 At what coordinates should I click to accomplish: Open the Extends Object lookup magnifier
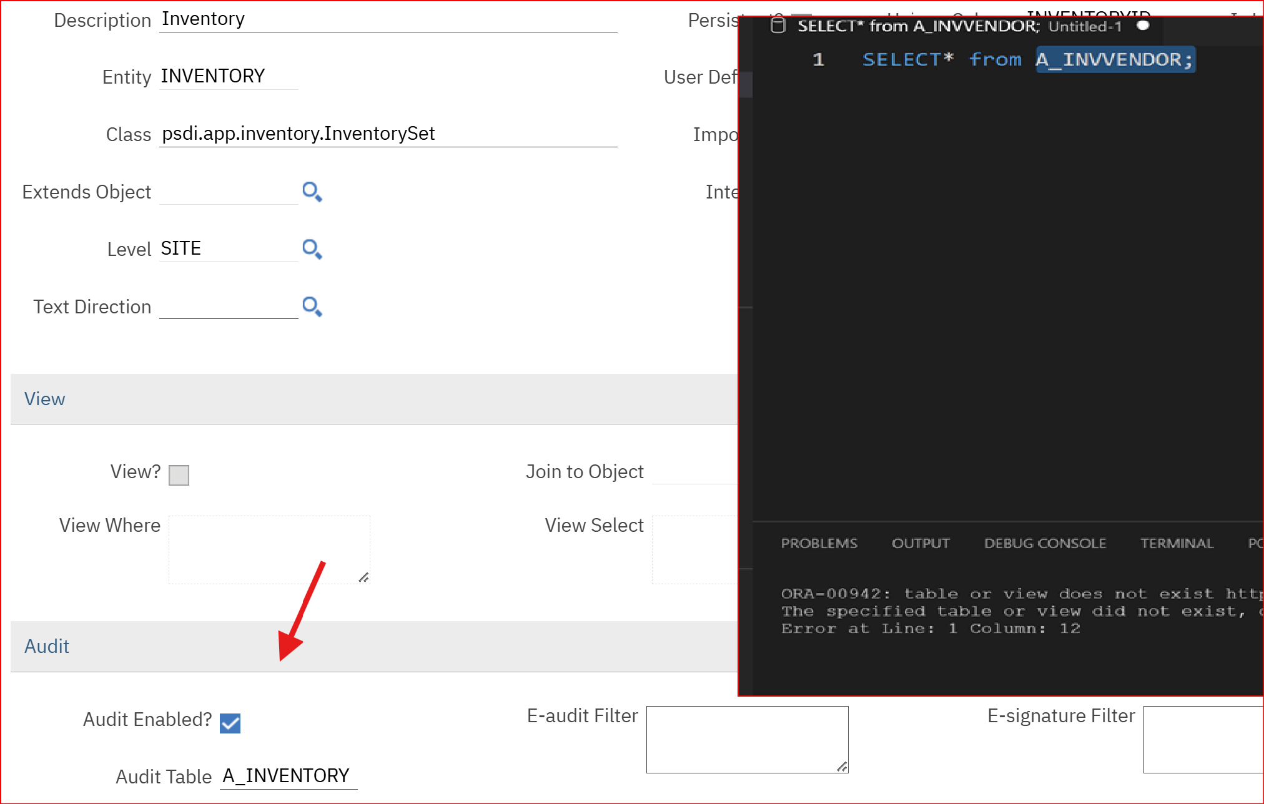[312, 192]
